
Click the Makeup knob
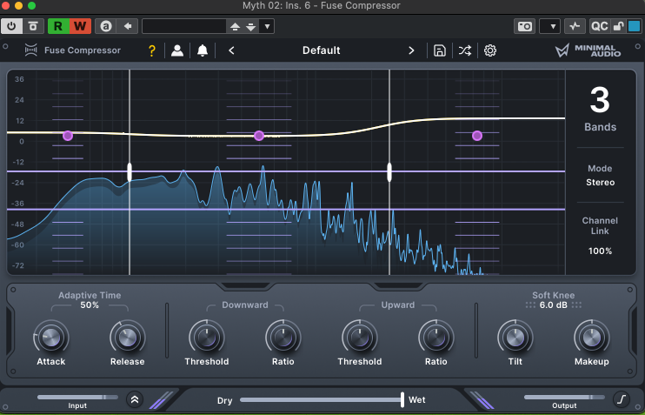591,338
